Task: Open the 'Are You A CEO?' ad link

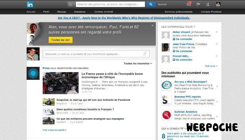Action: tap(124, 18)
